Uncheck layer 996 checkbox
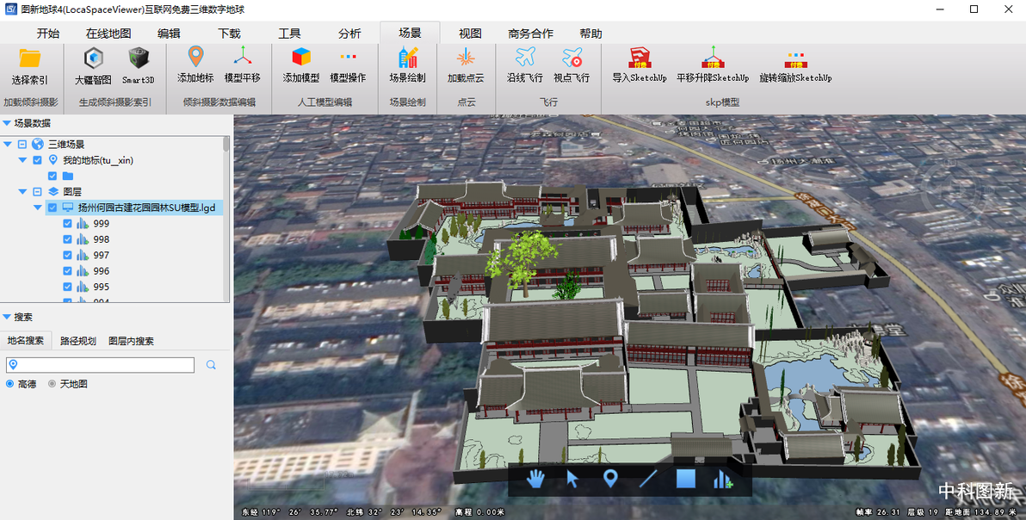This screenshot has height=520, width=1026. (67, 271)
